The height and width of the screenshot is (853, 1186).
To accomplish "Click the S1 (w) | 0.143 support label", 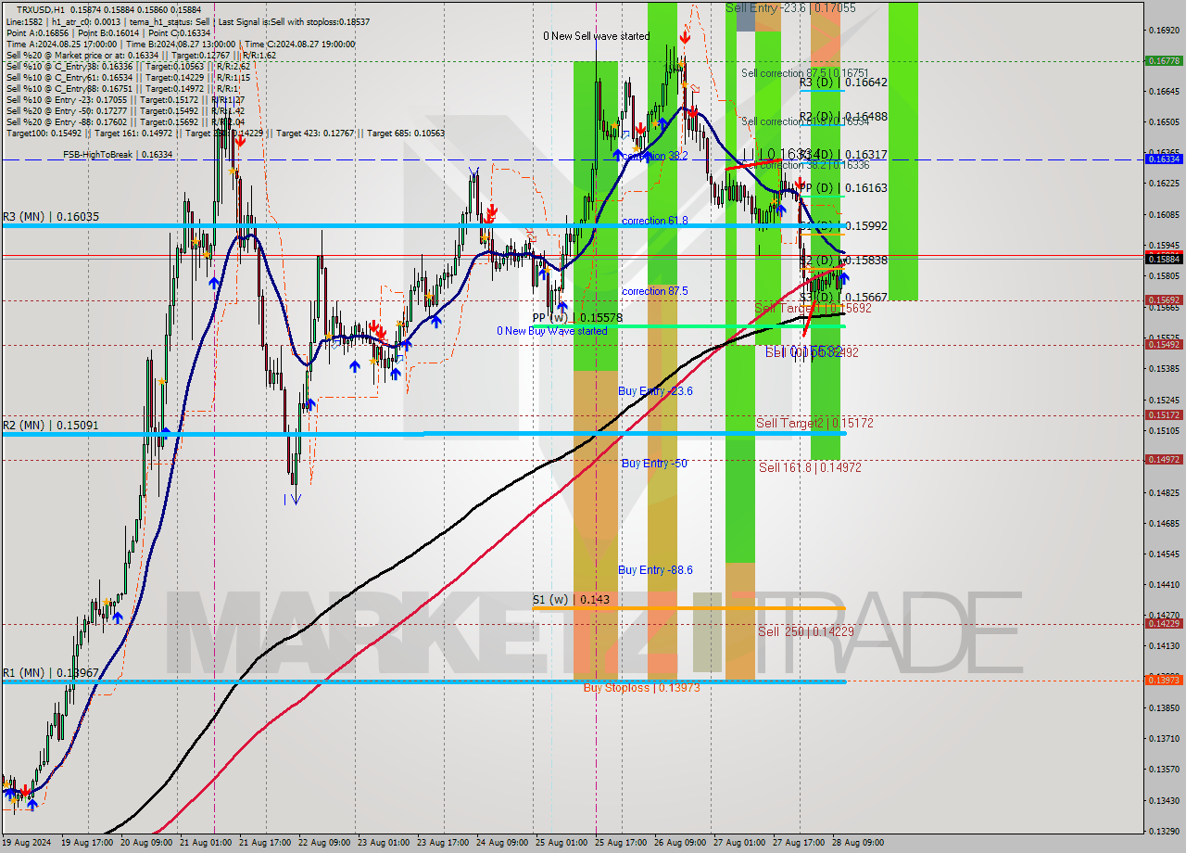I will click(571, 600).
